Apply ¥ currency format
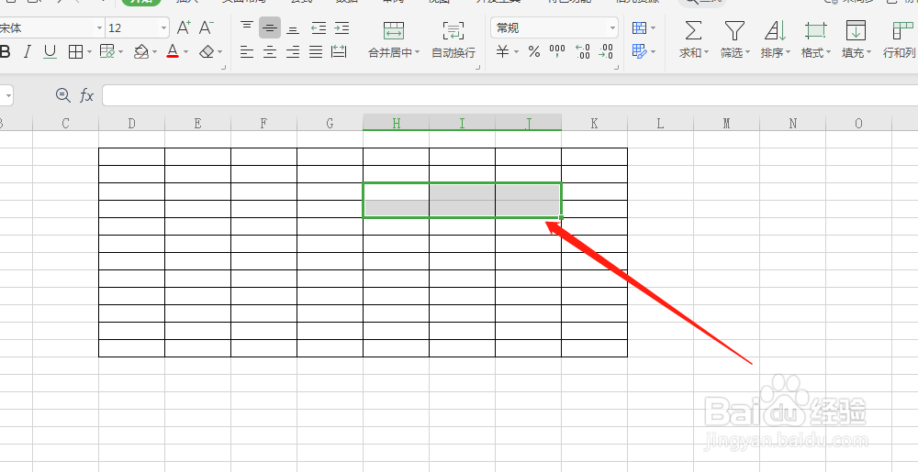 502,52
